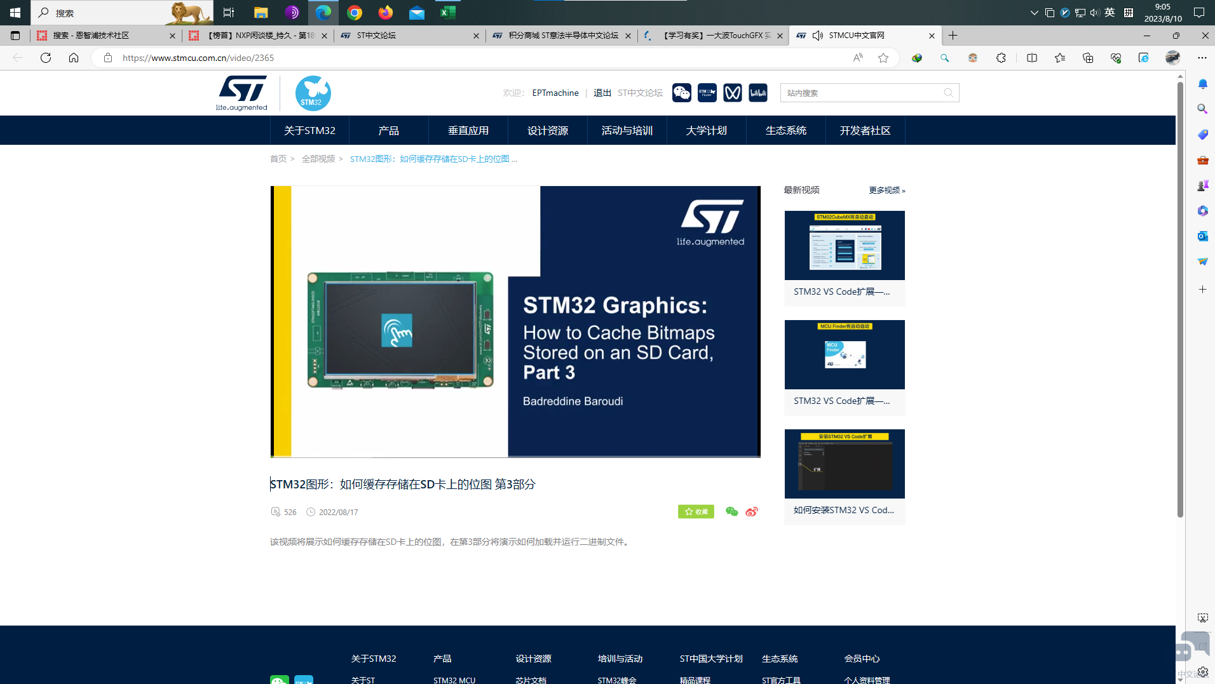Open the browser extensions puzzle icon
Viewport: 1215px width, 684px height.
point(1001,58)
